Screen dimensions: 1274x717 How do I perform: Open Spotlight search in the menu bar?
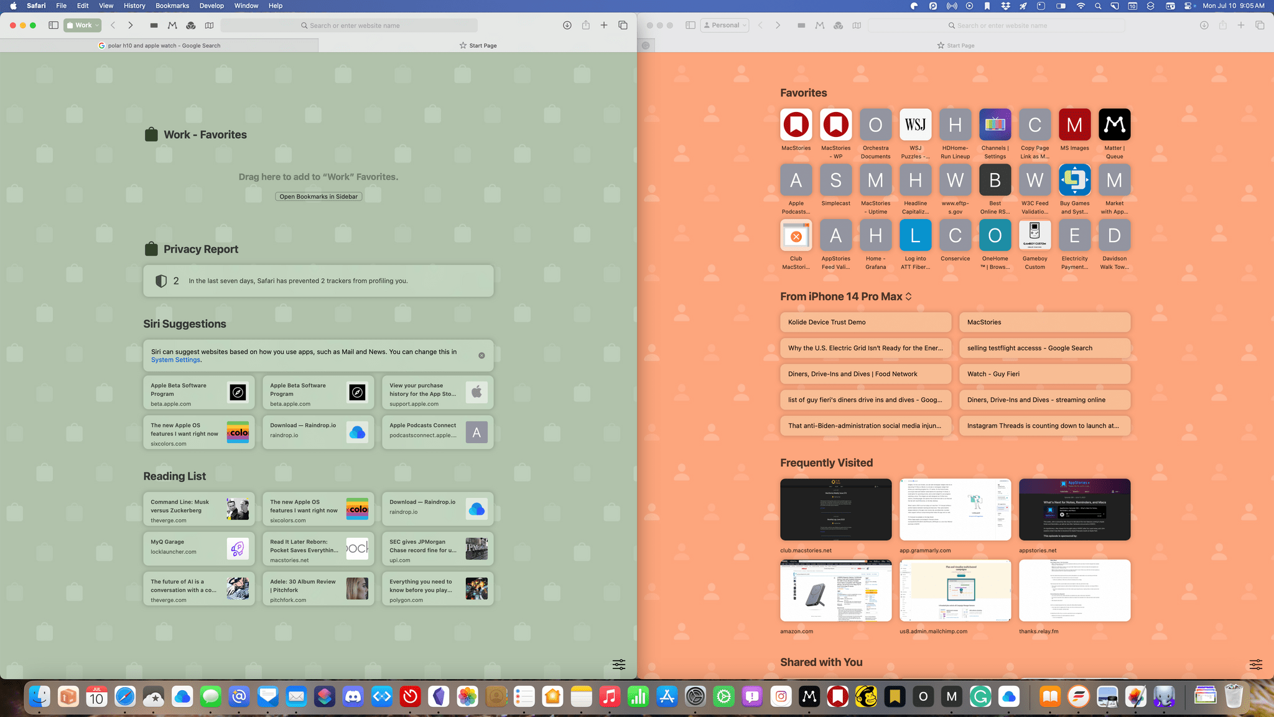click(1098, 6)
